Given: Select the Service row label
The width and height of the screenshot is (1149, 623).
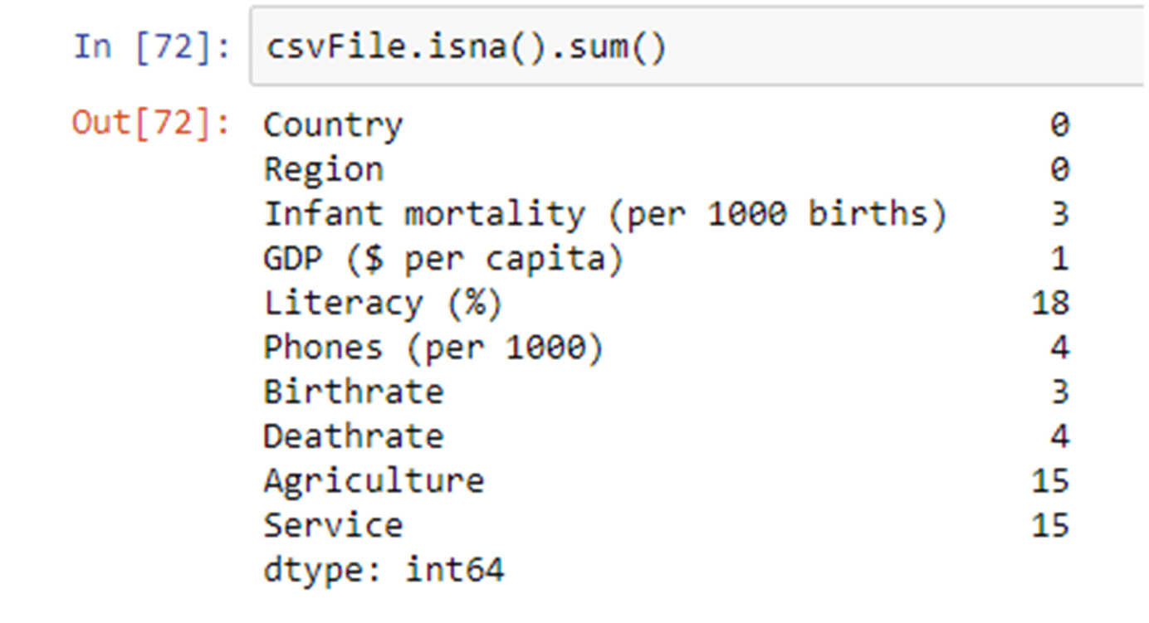Looking at the screenshot, I should 333,526.
